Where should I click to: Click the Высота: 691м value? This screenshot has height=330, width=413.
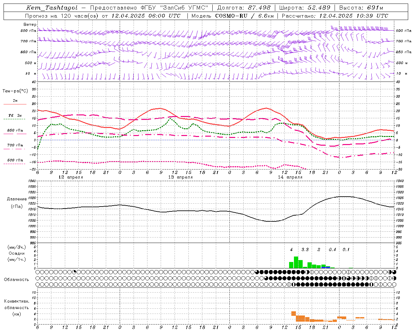pyautogui.click(x=361, y=8)
